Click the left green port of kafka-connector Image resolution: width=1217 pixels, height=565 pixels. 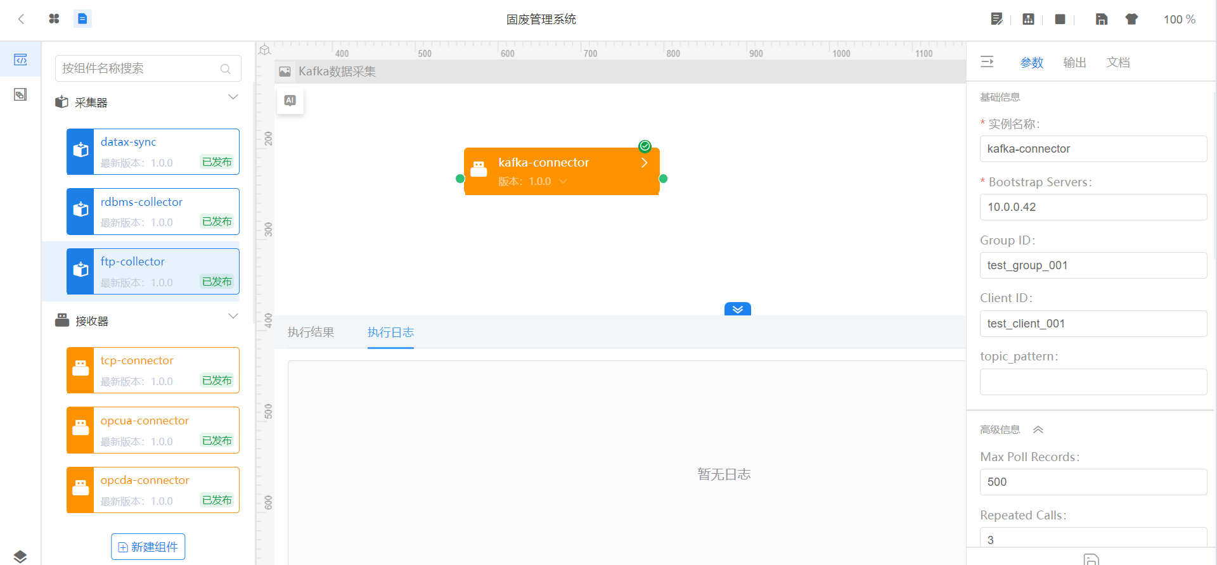(460, 179)
